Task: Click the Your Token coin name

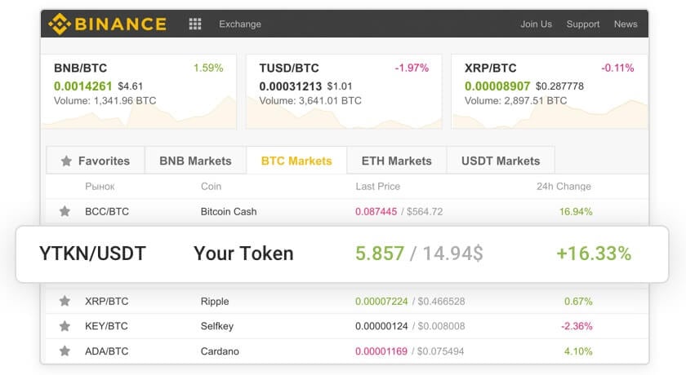Action: [243, 254]
